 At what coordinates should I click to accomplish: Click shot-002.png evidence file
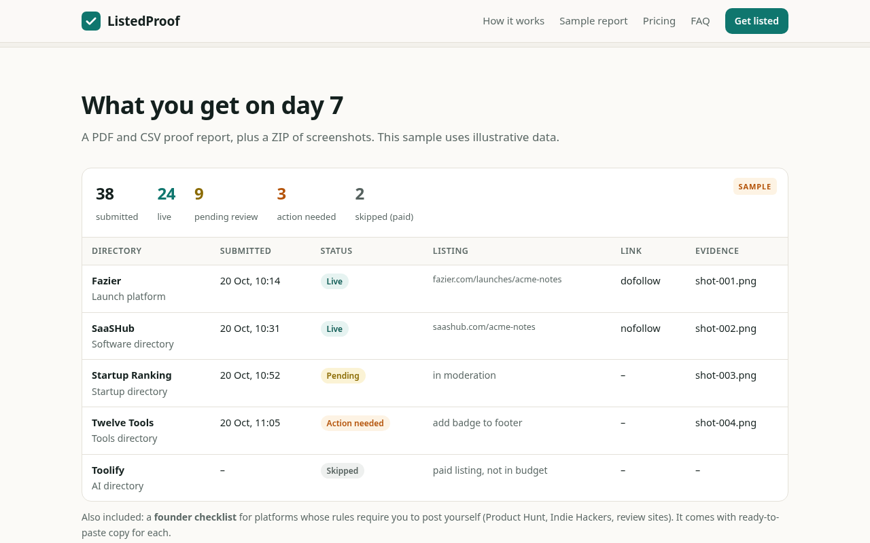click(x=726, y=329)
